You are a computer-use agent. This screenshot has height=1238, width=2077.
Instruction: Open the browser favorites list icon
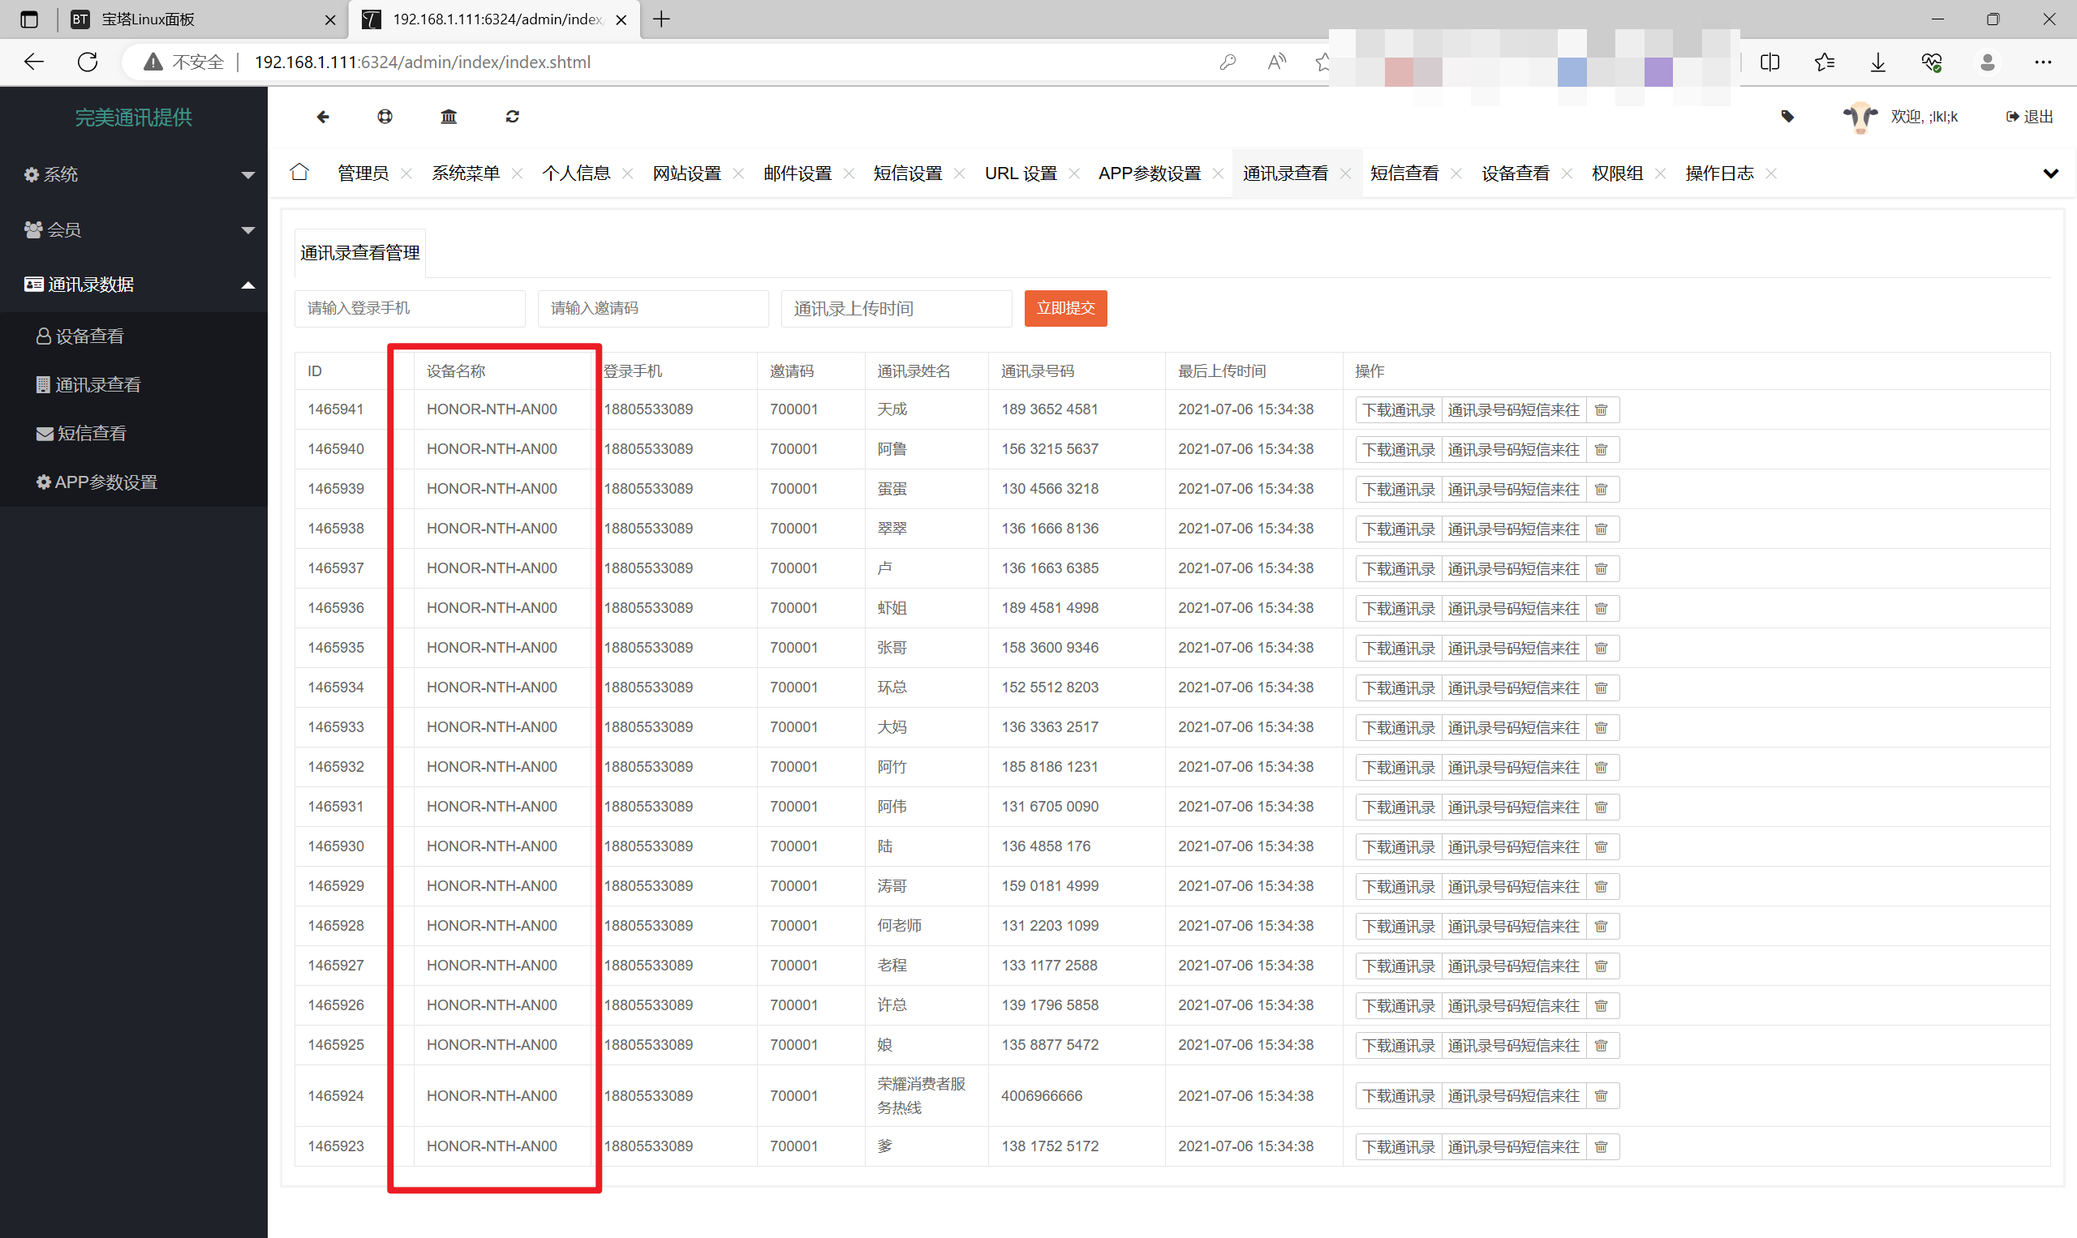(1824, 62)
